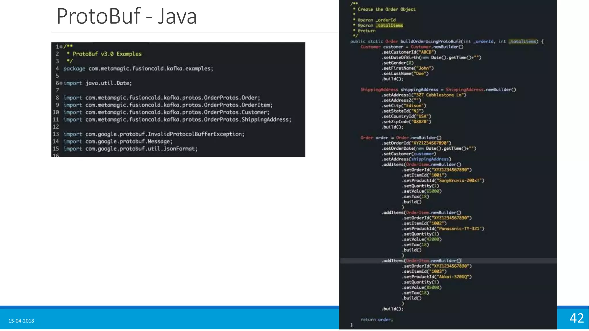Click the .setValue(42000) call
This screenshot has width=589, height=331.
tap(422, 239)
